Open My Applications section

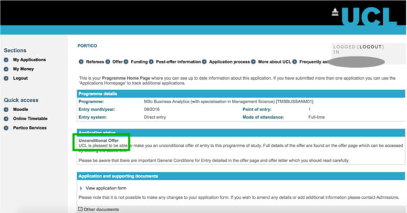click(29, 60)
